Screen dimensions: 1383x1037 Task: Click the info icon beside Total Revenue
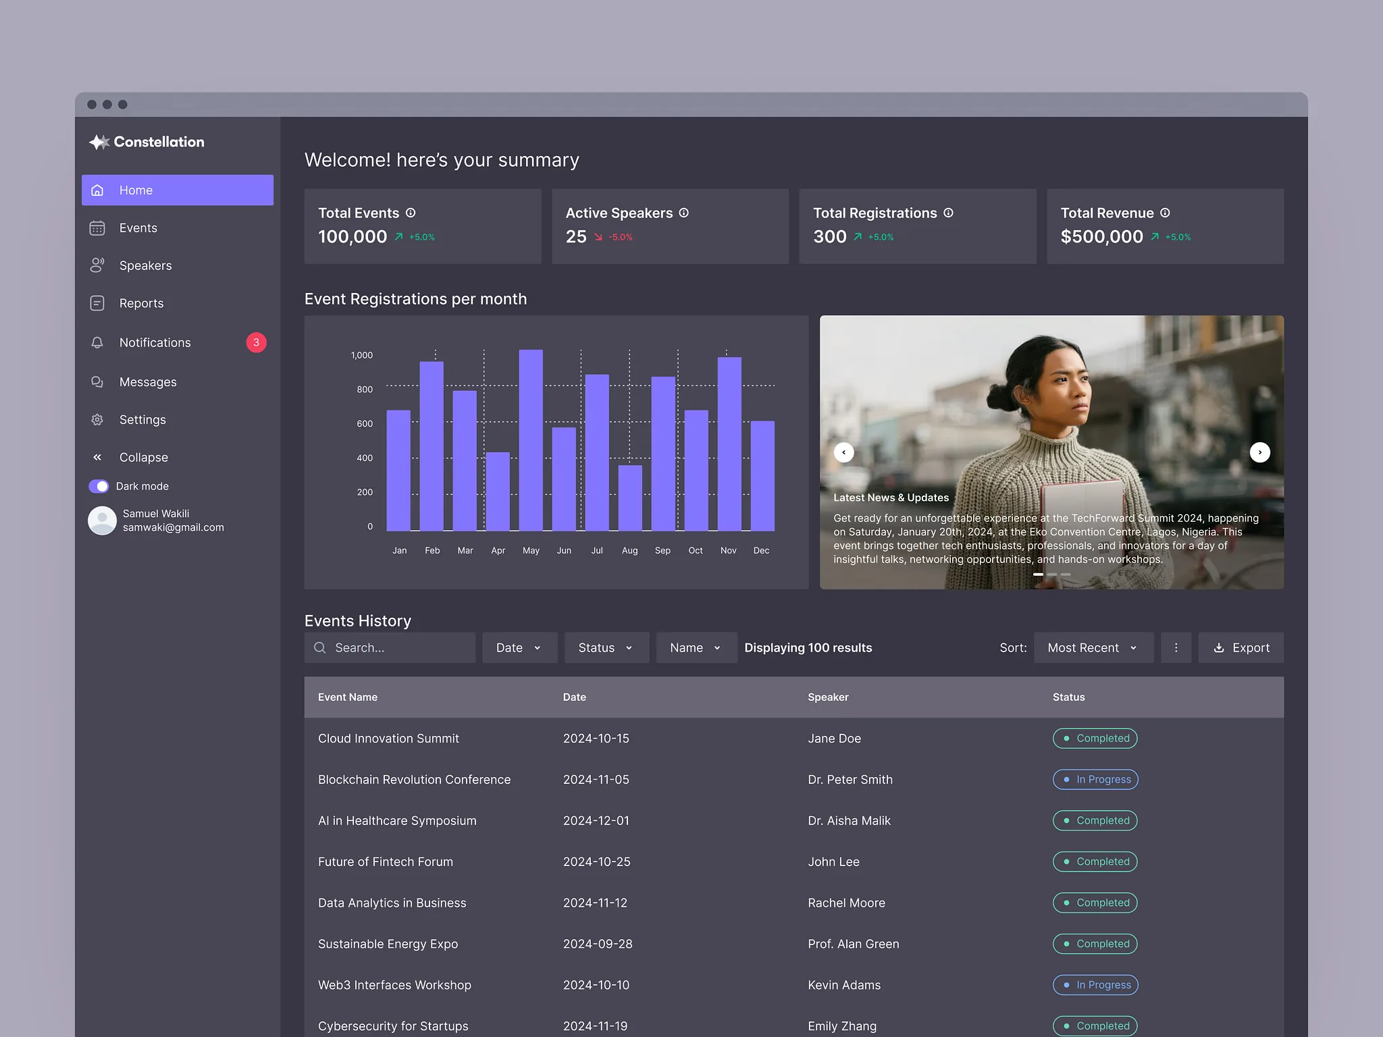coord(1165,213)
